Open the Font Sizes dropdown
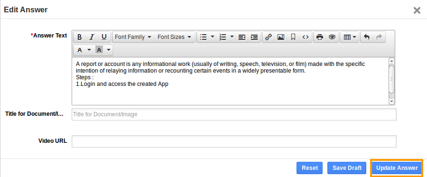 [174, 37]
